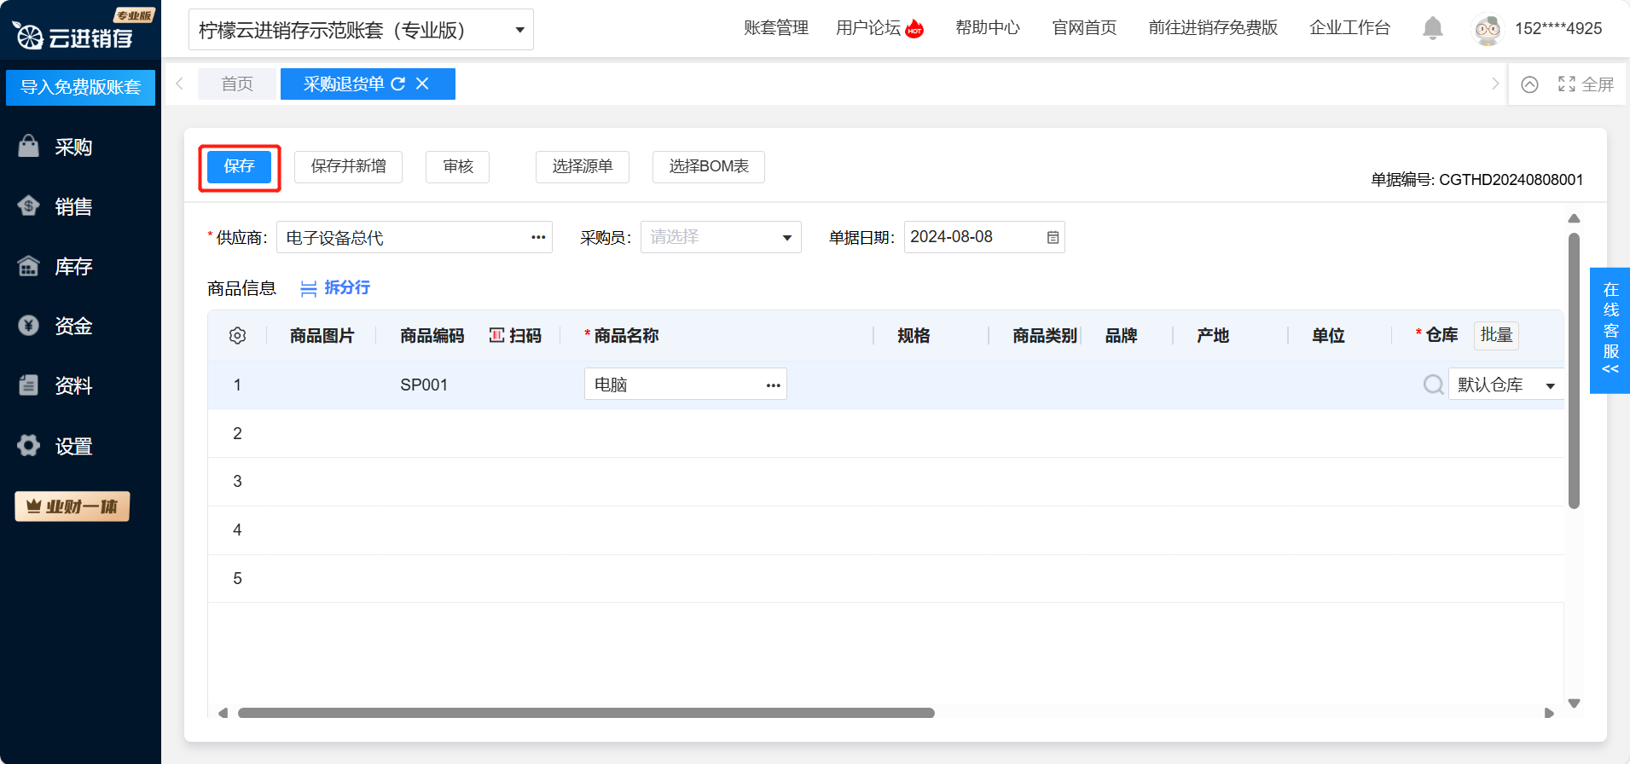This screenshot has height=764, width=1630.
Task: Expand the 柠檬云进销存示范账套 account dropdown
Action: 361,30
